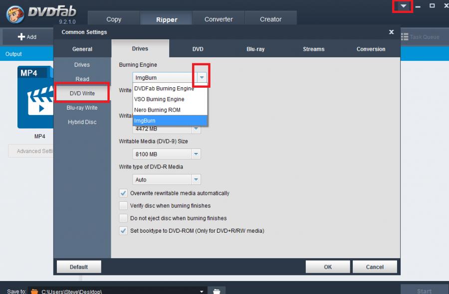Switch to the Ripper module tab
The height and width of the screenshot is (294, 449).
coord(166,19)
